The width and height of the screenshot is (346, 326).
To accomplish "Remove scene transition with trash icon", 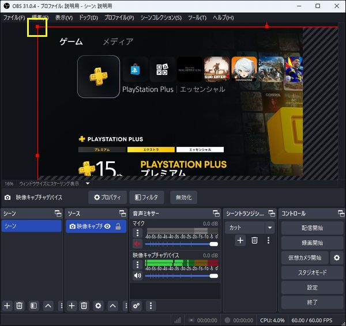I will tap(254, 240).
